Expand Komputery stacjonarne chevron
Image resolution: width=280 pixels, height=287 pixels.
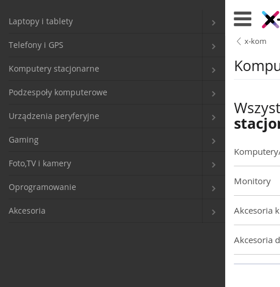click(x=214, y=70)
